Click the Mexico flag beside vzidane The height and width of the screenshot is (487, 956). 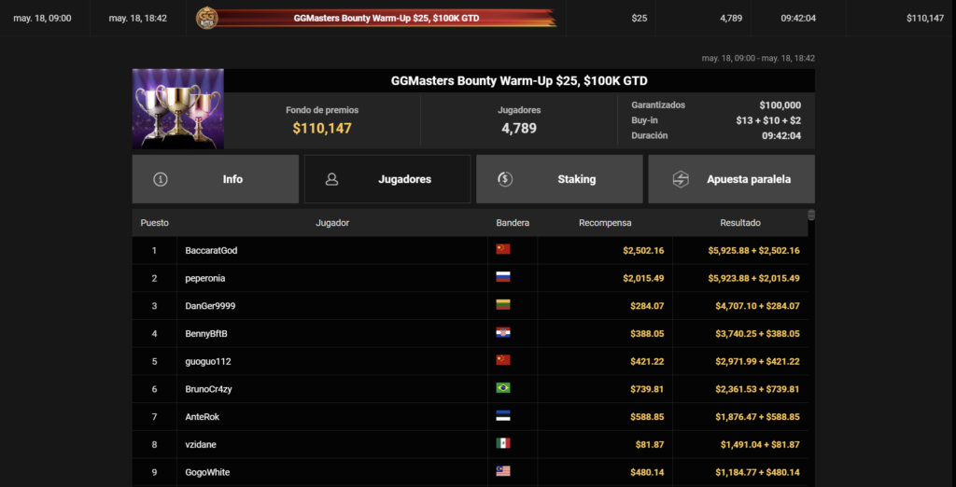tap(503, 444)
